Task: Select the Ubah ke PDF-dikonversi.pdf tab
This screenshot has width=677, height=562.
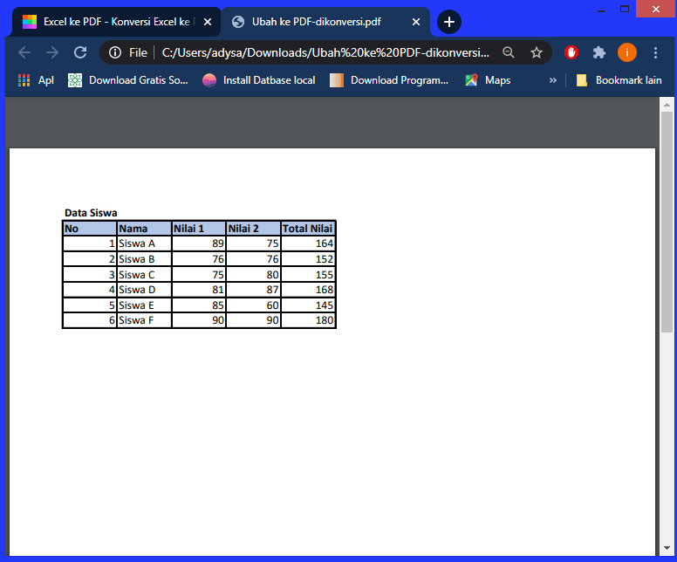Action: 318,22
